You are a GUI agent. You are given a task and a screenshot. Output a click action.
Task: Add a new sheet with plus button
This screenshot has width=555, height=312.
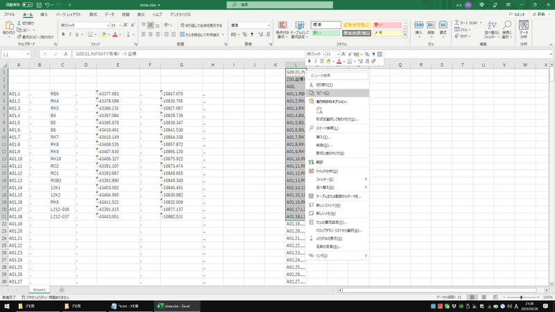coord(62,290)
